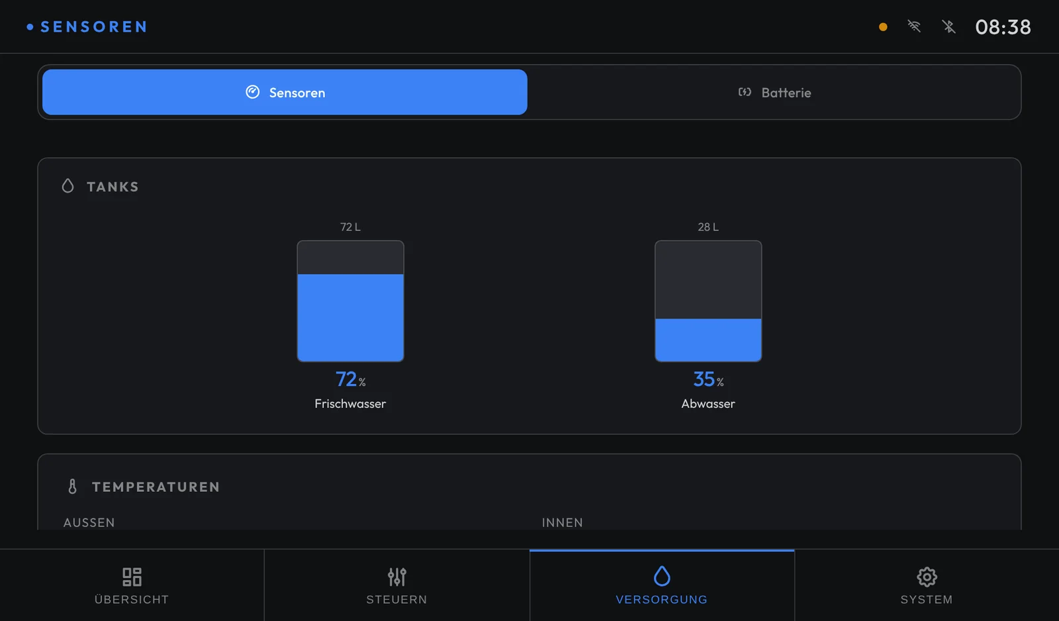The width and height of the screenshot is (1059, 621).
Task: Click the 35% Abwasser value
Action: point(708,379)
